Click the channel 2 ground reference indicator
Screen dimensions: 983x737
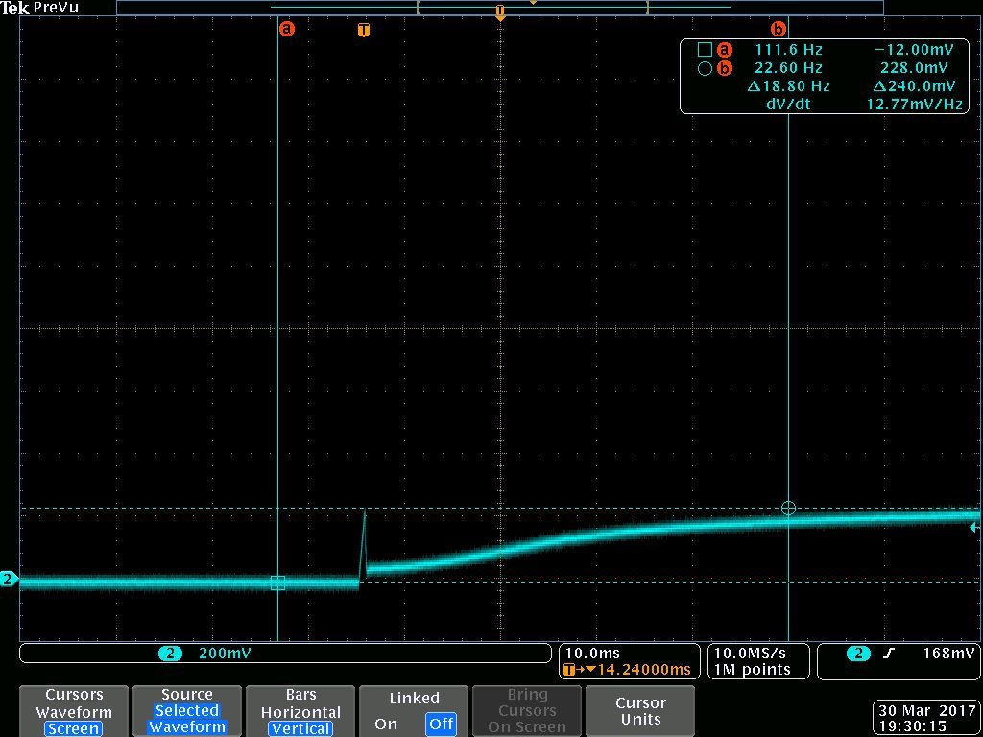point(8,579)
